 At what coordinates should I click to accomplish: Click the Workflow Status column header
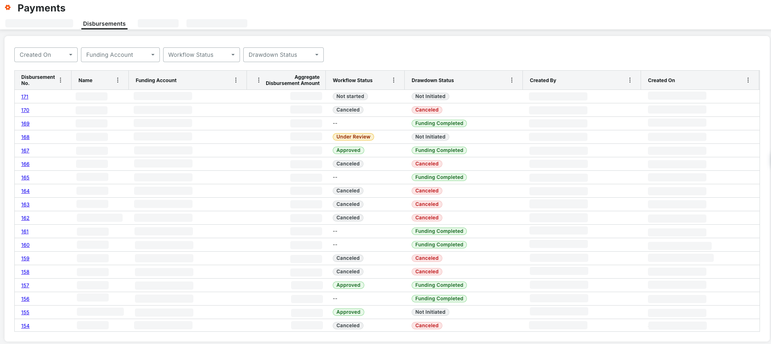click(x=352, y=80)
